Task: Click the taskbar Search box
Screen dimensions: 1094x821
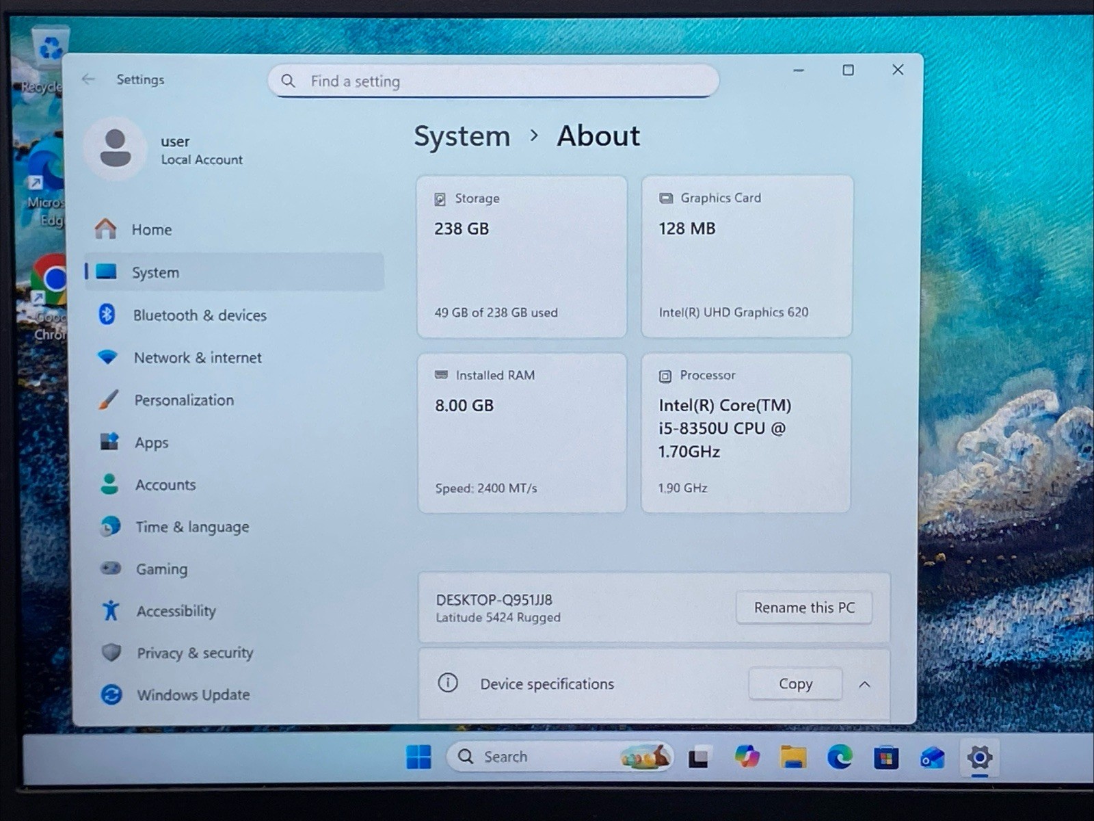Action: [x=559, y=757]
